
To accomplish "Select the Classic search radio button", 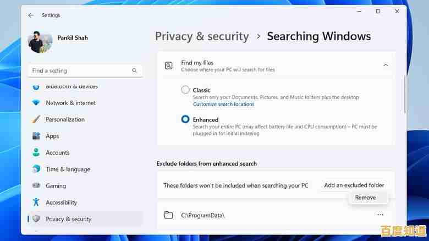I will pyautogui.click(x=185, y=90).
